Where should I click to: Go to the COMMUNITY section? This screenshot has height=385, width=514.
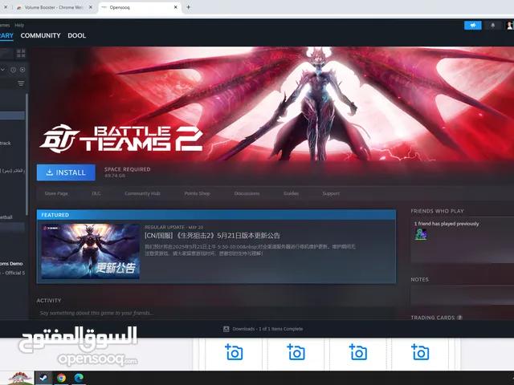[41, 35]
